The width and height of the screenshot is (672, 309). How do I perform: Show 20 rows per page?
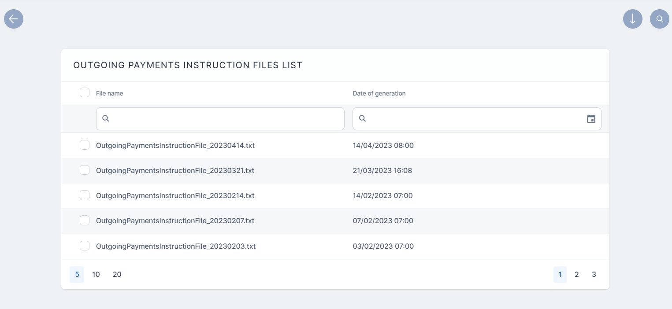117,274
